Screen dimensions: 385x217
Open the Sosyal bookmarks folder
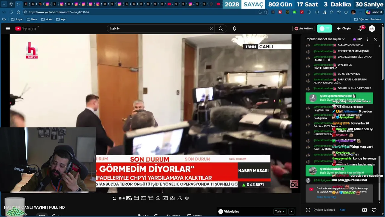[x=17, y=19]
